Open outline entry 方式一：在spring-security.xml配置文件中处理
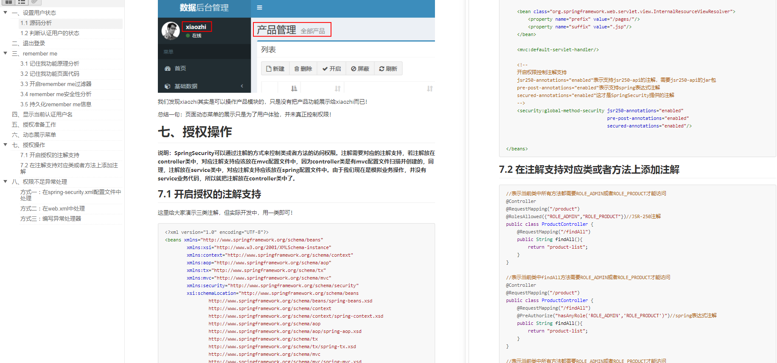The width and height of the screenshot is (777, 363). [x=70, y=195]
